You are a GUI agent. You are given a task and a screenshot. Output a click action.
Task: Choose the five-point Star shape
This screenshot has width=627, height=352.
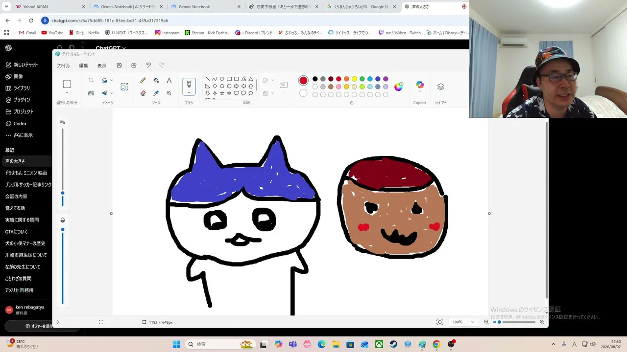click(x=222, y=93)
